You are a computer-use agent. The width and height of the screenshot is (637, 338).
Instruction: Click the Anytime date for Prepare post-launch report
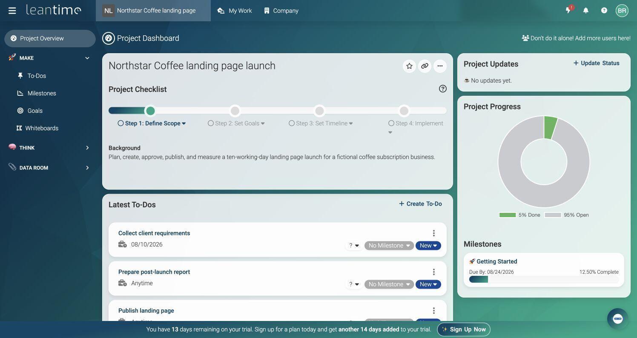[142, 283]
